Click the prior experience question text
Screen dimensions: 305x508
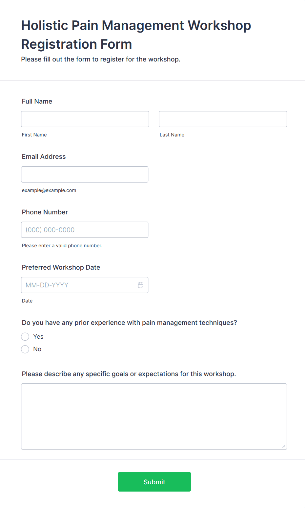pos(130,323)
